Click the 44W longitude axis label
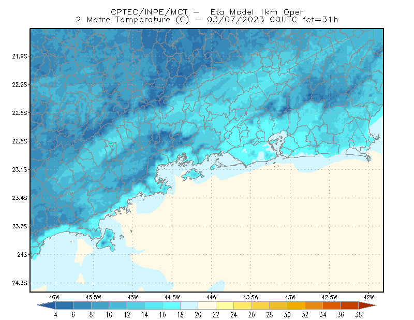This screenshot has width=414, height=320. (211, 297)
